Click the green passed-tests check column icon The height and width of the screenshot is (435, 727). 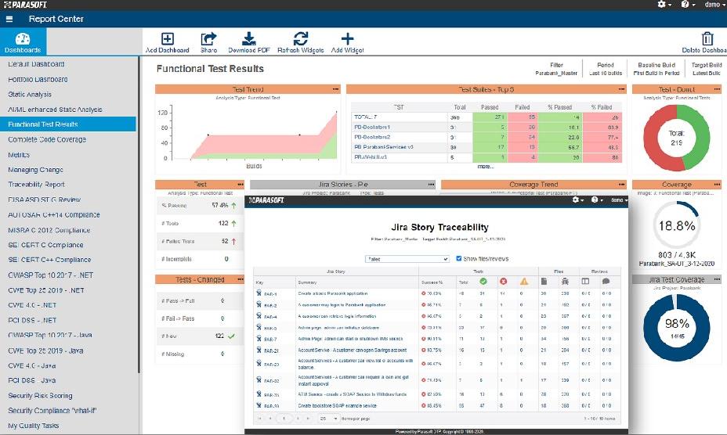coord(483,281)
